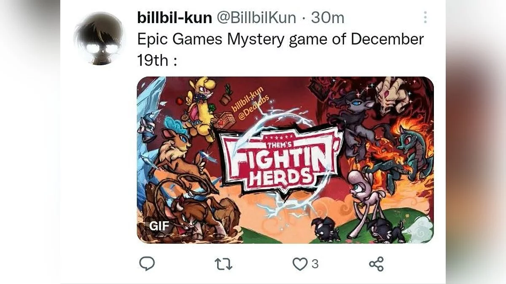The width and height of the screenshot is (506, 284).
Task: Click the reply speech bubble icon
Action: tap(147, 264)
